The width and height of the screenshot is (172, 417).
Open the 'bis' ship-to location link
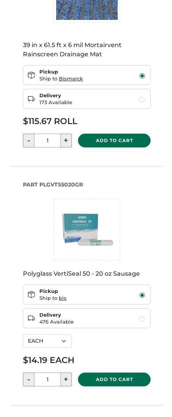(x=63, y=298)
